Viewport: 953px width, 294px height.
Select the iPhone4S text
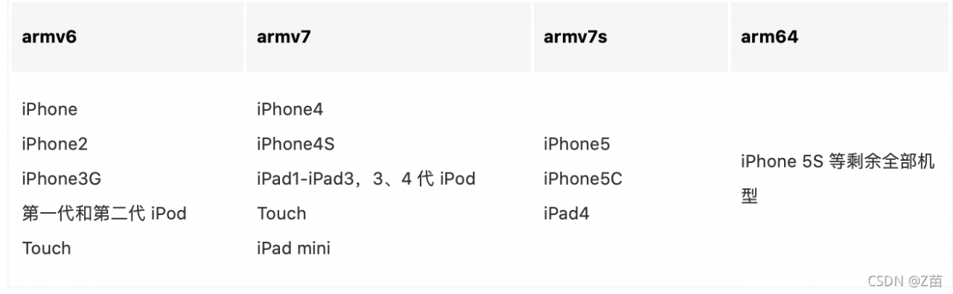pyautogui.click(x=296, y=144)
